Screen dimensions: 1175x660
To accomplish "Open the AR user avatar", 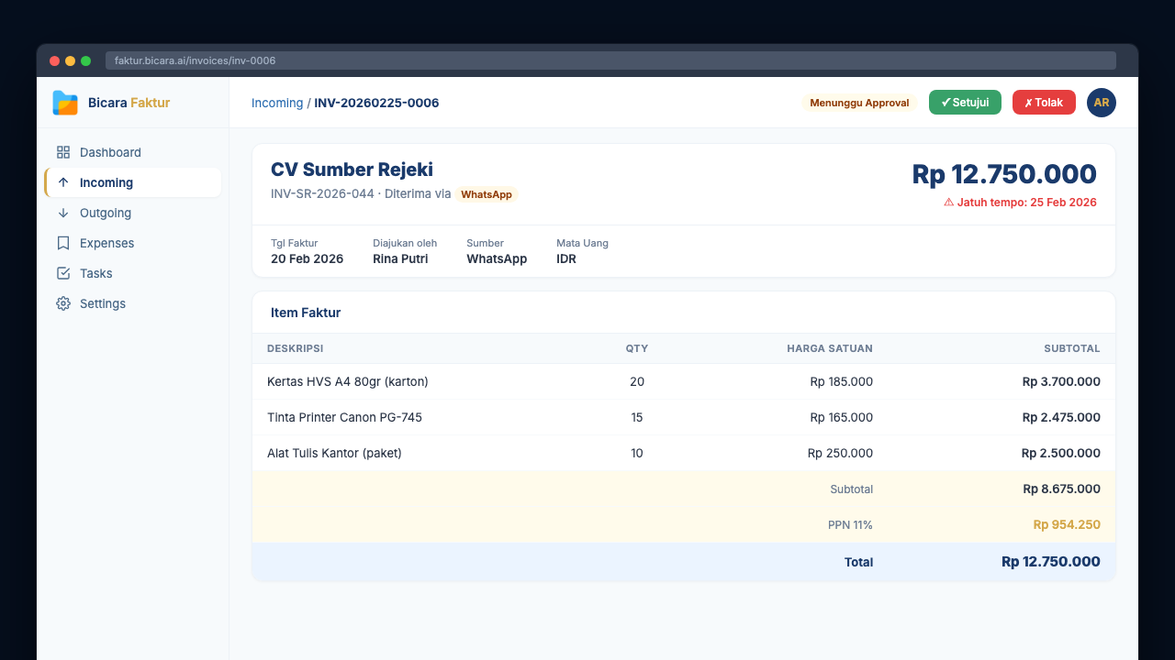I will pyautogui.click(x=1101, y=103).
